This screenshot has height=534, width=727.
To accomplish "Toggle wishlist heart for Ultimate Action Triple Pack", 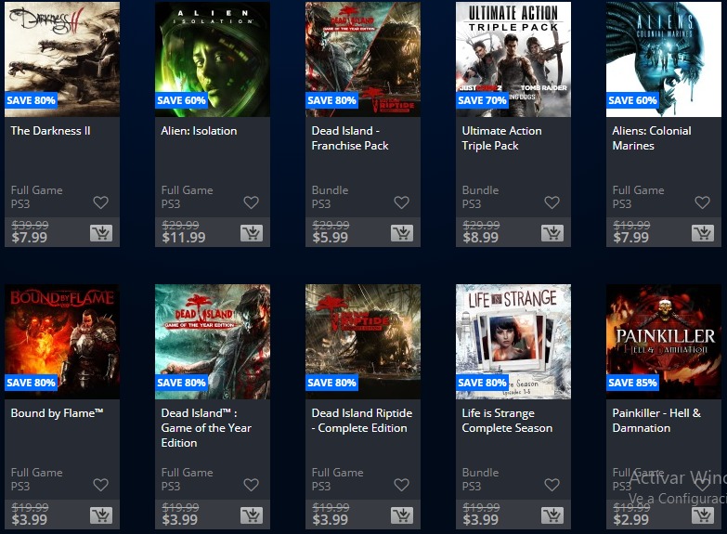I will [552, 202].
